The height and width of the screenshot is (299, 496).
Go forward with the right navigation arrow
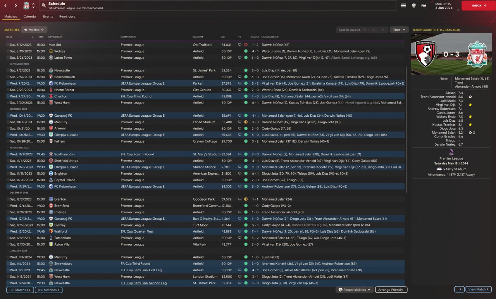[x=16, y=6]
